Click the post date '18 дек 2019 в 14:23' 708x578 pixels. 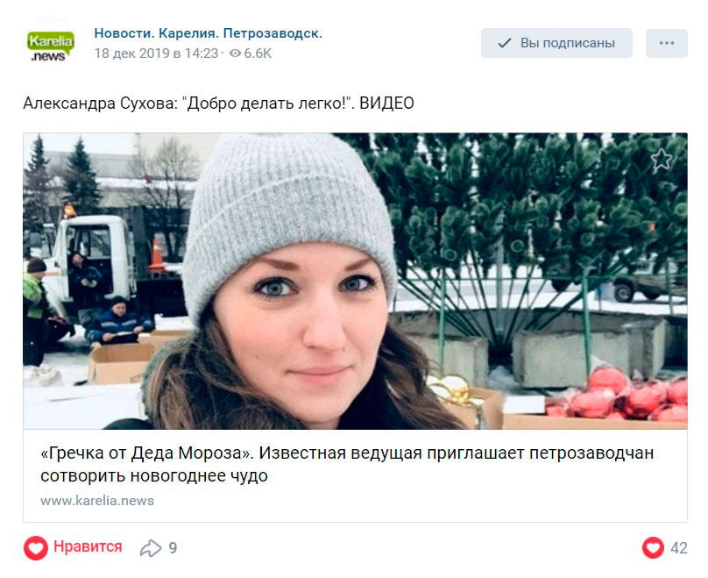tap(156, 54)
